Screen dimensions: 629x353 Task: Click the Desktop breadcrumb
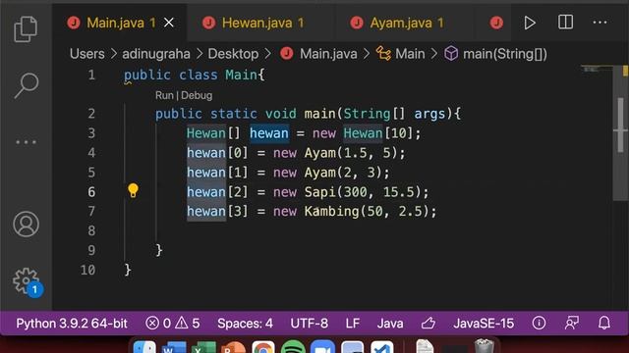tap(233, 54)
